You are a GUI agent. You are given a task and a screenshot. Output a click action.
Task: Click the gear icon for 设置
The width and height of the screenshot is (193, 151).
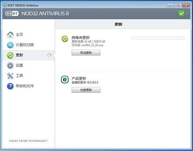coord(10,65)
